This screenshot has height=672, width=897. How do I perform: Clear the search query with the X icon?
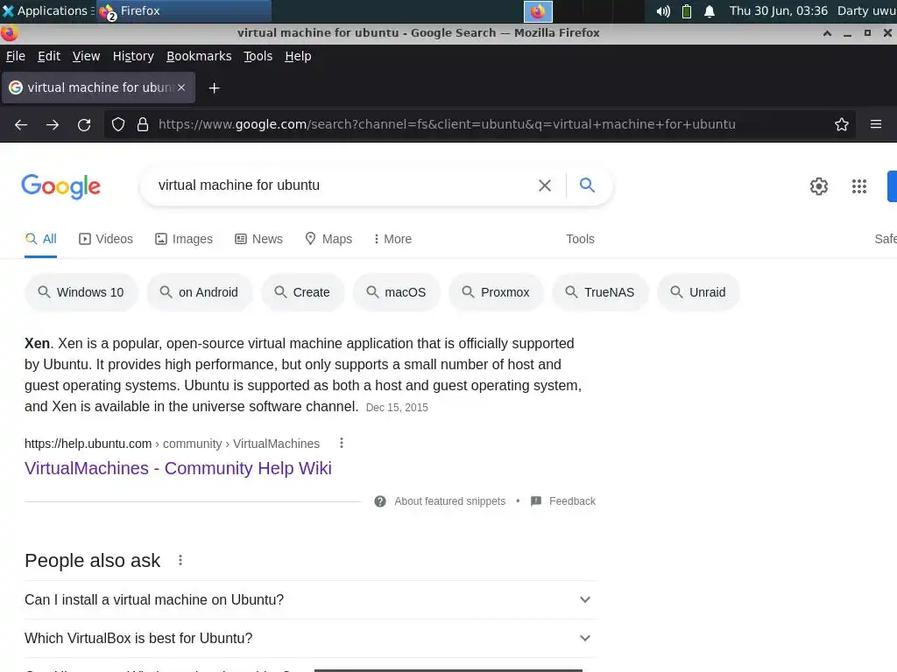545,185
